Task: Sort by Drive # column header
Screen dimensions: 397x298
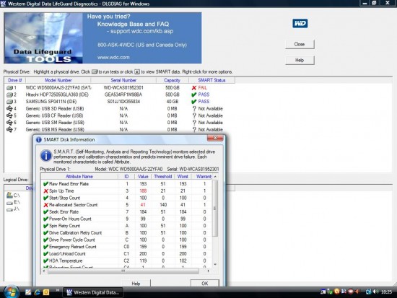Action: point(14,80)
